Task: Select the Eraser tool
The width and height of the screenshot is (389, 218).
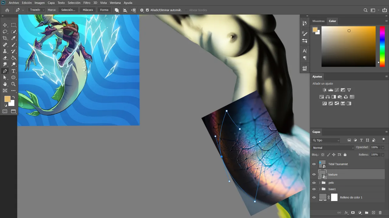Action: click(5, 58)
